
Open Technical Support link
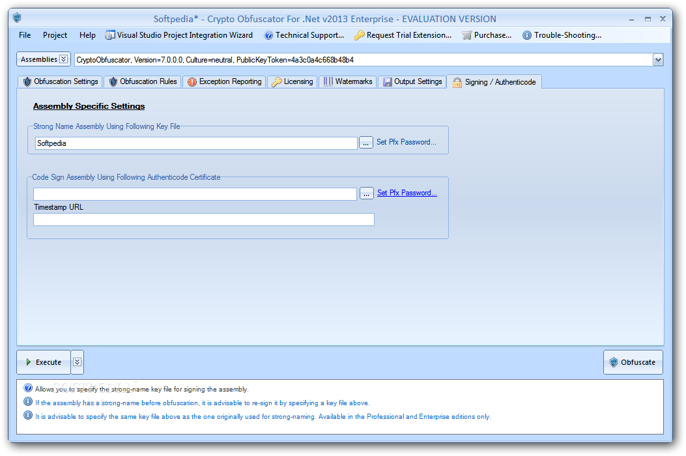pos(304,35)
